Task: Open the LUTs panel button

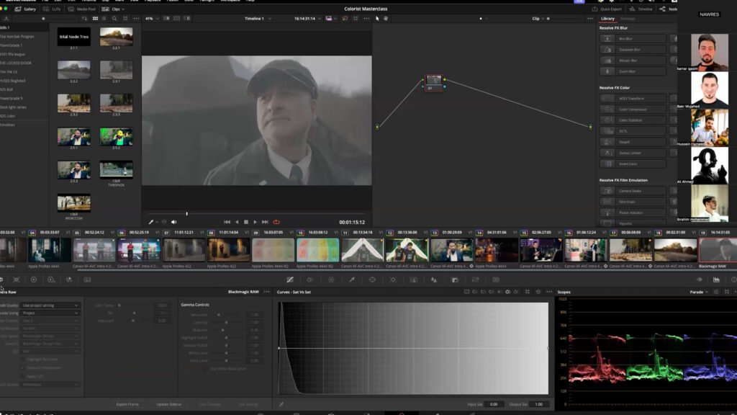Action: (x=52, y=9)
